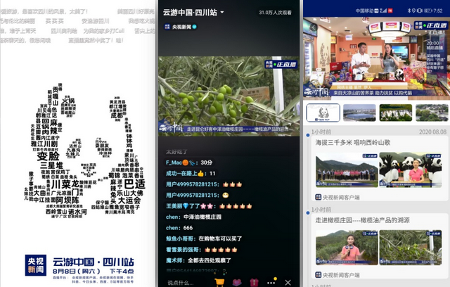Viewport: 450px width, 287px height.
Task: Select the panda thumbnail in the carousel
Action: 323,113
